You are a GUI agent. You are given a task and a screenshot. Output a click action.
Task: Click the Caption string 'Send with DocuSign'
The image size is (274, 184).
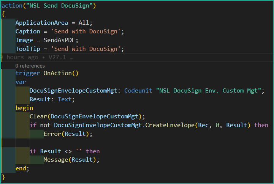click(86, 31)
